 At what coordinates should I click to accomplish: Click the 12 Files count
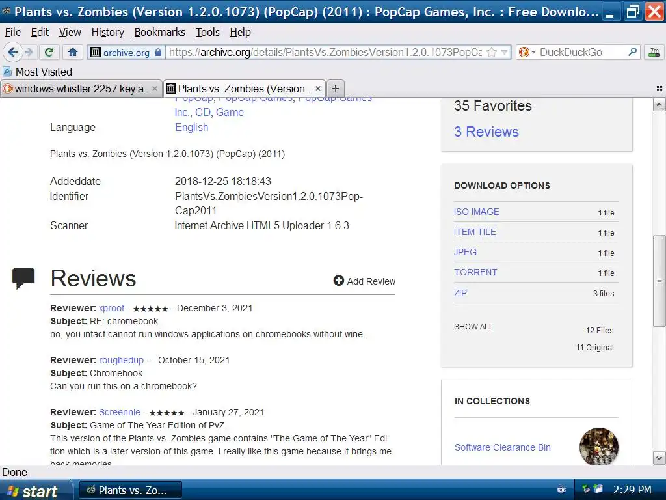pyautogui.click(x=599, y=330)
